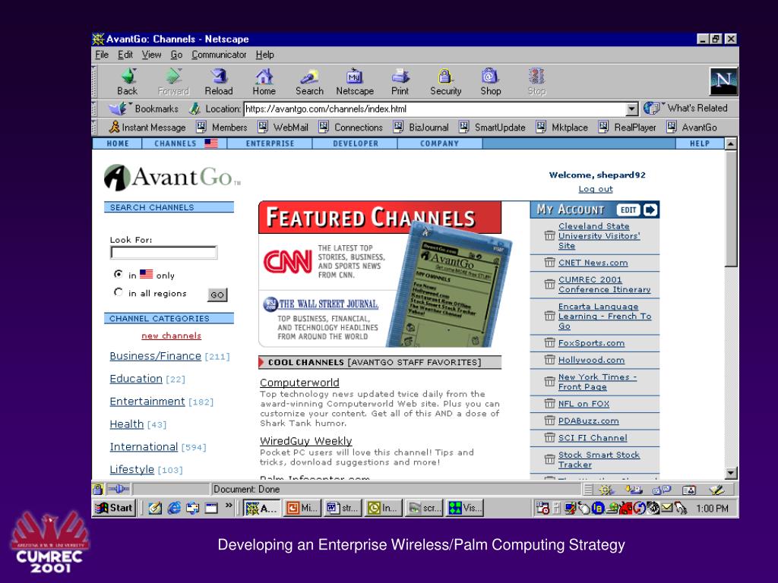Viewport: 778px width, 583px height.
Task: Click the Netscape N logo animation
Action: (x=723, y=81)
